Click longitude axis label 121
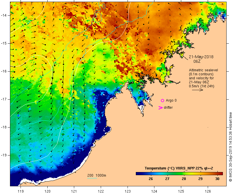The height and width of the screenshot is (194, 234). tap(74, 191)
